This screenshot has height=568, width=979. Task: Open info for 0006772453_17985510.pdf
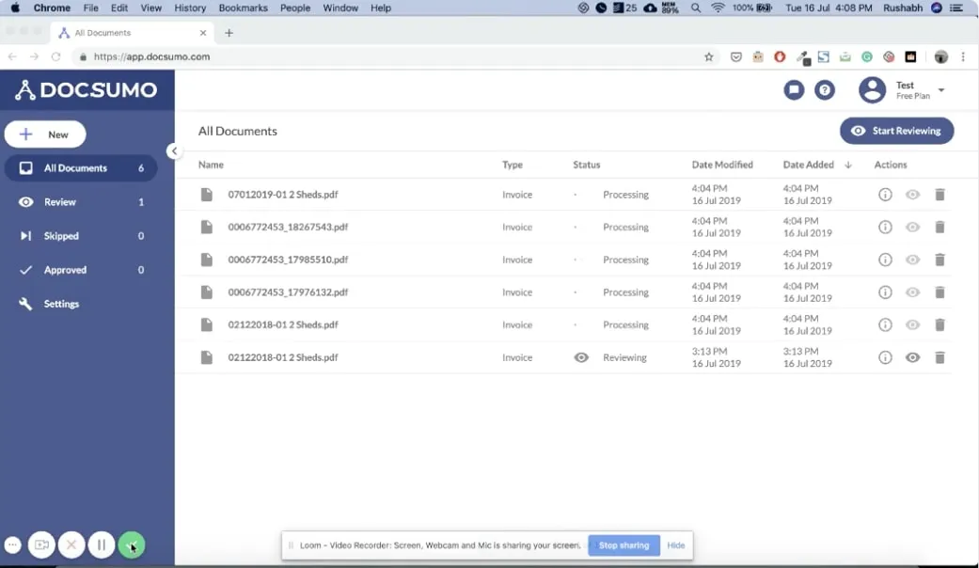885,260
